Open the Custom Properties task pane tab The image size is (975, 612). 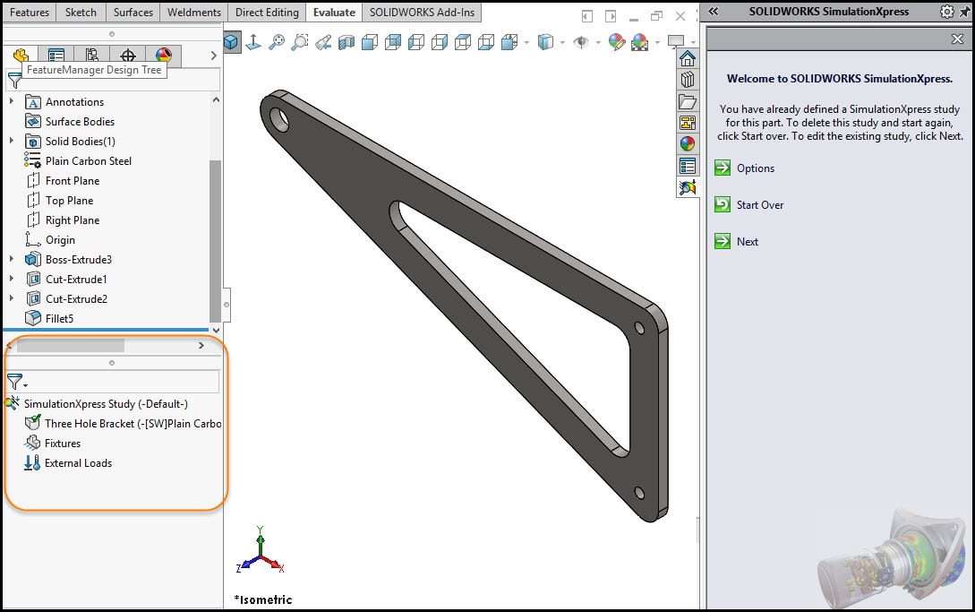(687, 166)
